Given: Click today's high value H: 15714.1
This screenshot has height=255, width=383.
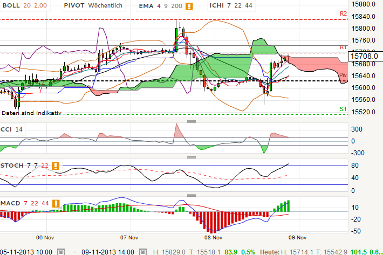Looking at the screenshot, I should tap(297, 252).
